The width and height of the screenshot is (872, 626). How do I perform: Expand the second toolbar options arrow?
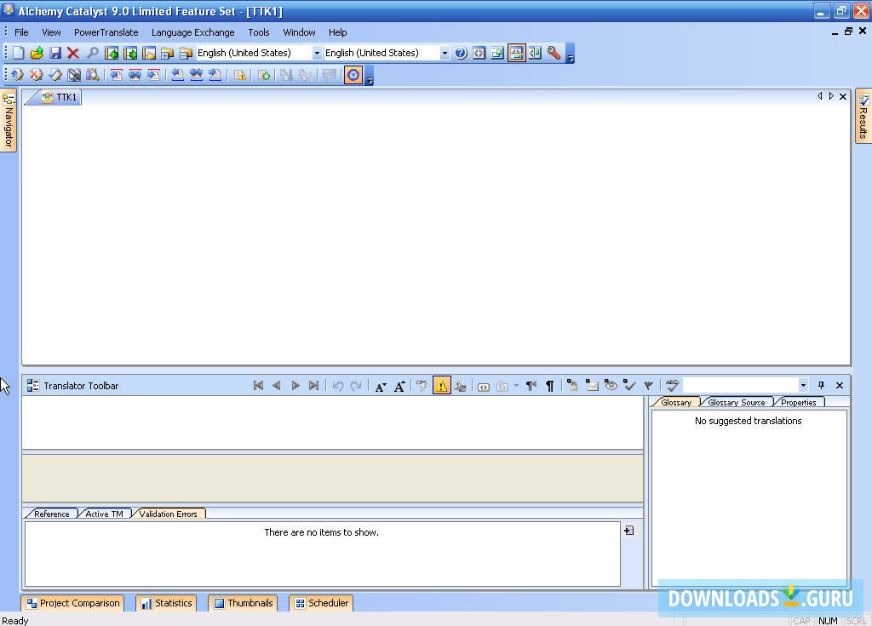tap(370, 76)
